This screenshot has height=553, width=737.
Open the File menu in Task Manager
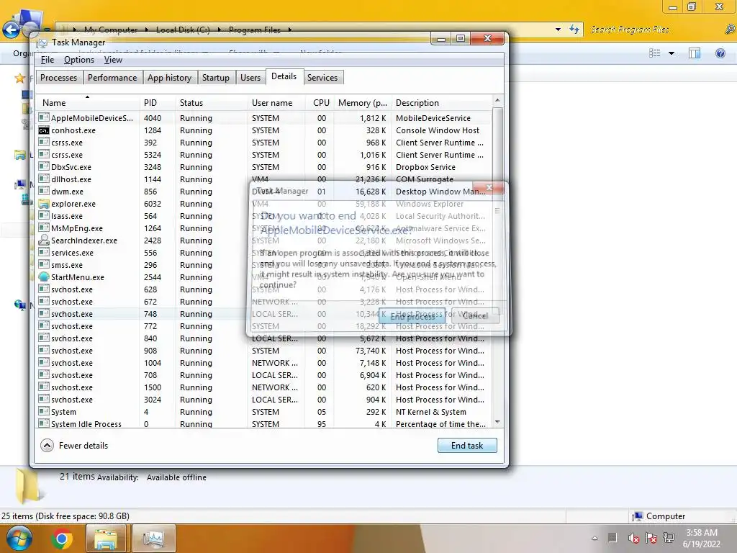coord(48,60)
